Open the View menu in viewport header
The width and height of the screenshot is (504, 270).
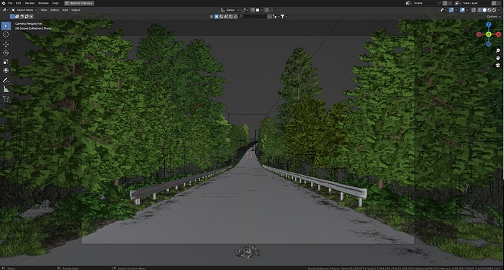(44, 10)
